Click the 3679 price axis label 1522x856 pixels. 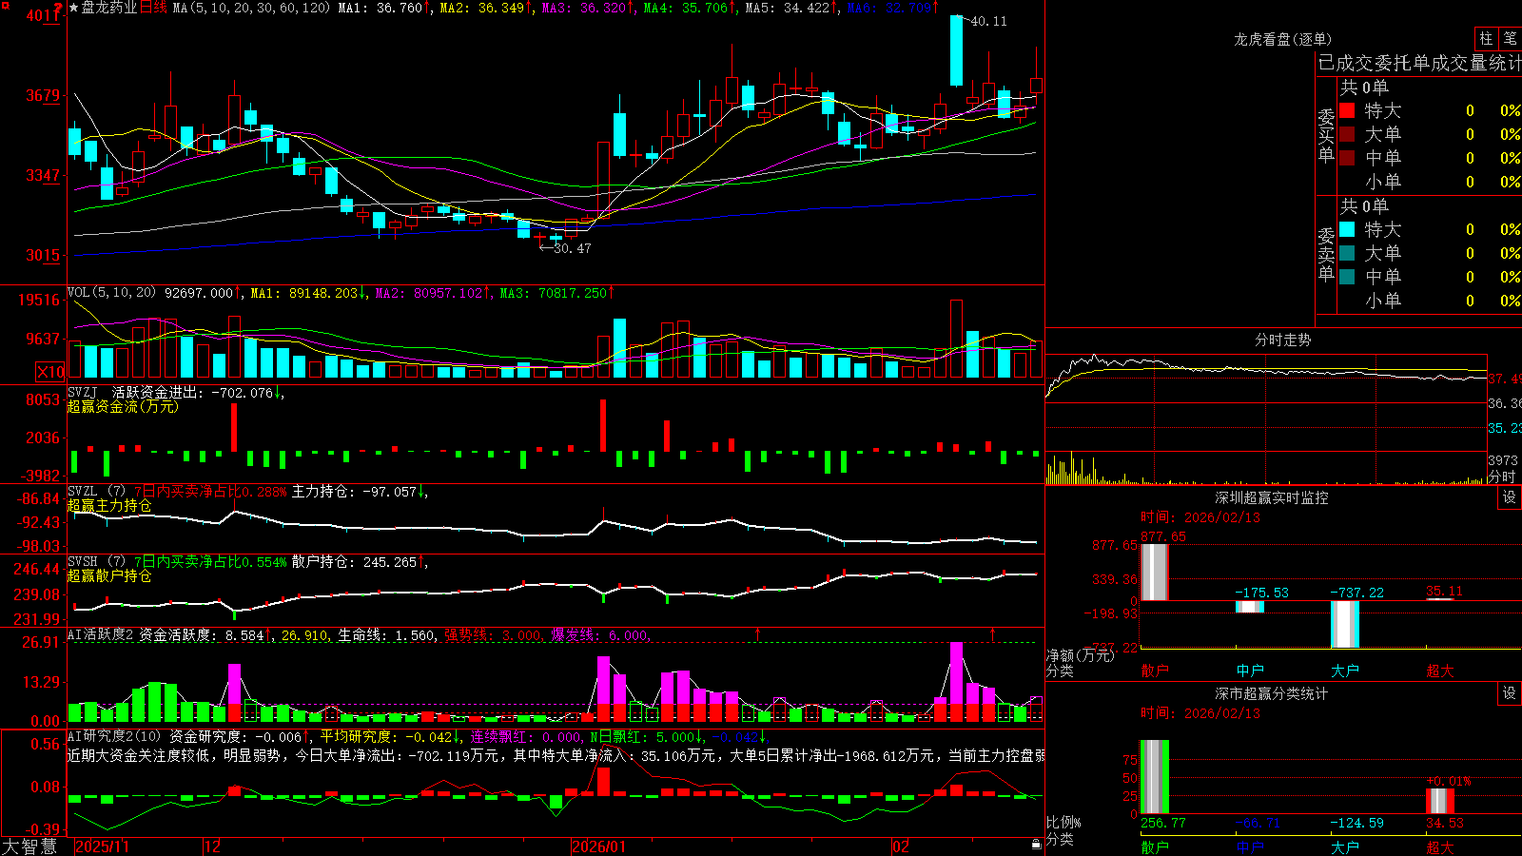pos(43,96)
